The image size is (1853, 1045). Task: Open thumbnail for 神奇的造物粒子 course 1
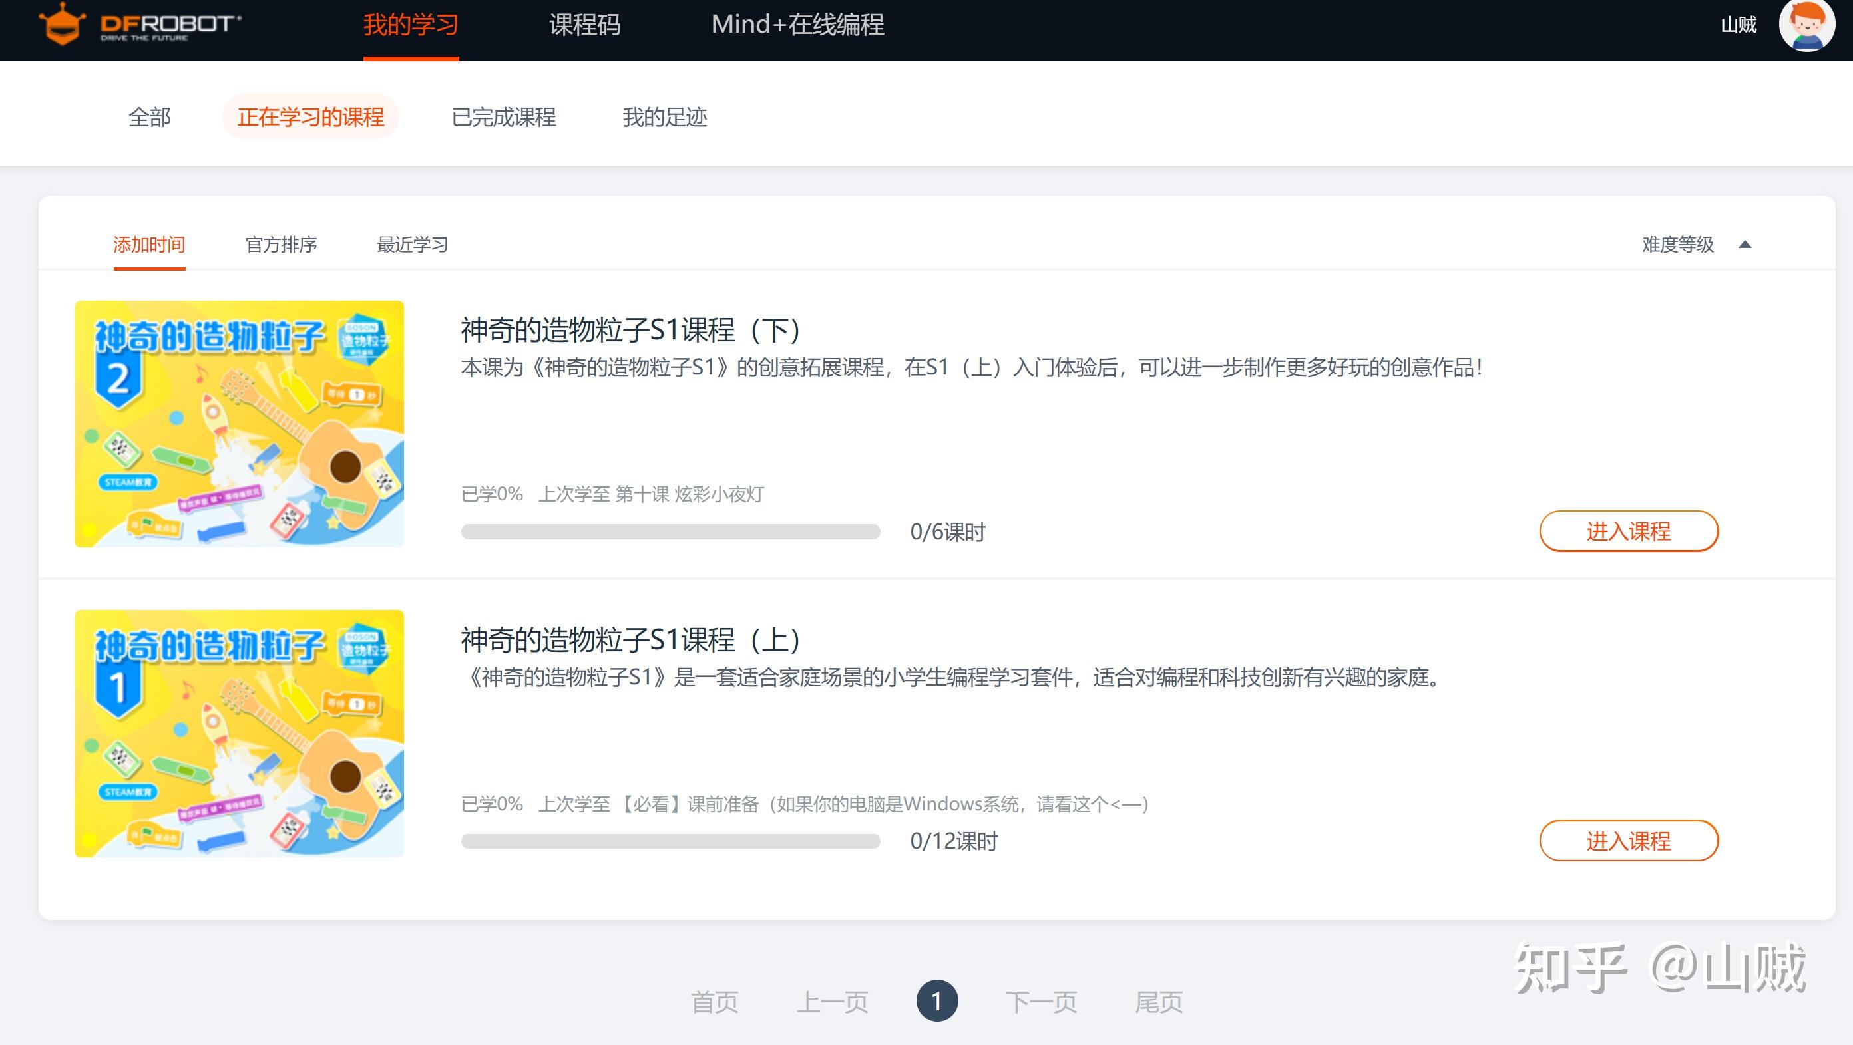point(239,733)
